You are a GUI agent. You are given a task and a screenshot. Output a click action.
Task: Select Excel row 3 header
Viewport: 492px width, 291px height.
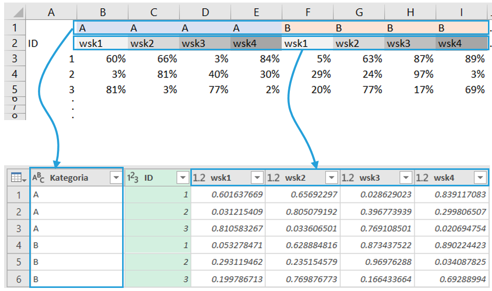click(14, 59)
